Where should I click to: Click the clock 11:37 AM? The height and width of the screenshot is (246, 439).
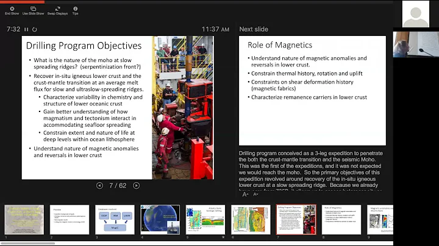(x=215, y=29)
